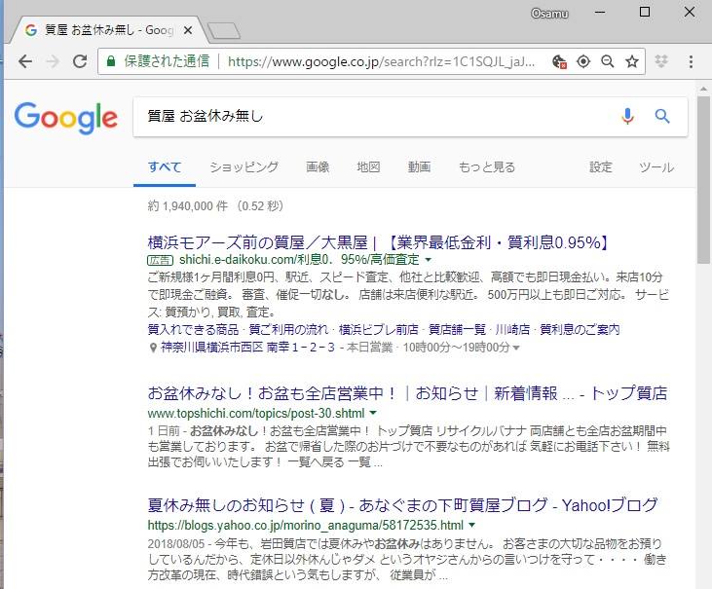
Task: Expand dropdown arrow next to topshichi.com URL
Action: (x=373, y=413)
